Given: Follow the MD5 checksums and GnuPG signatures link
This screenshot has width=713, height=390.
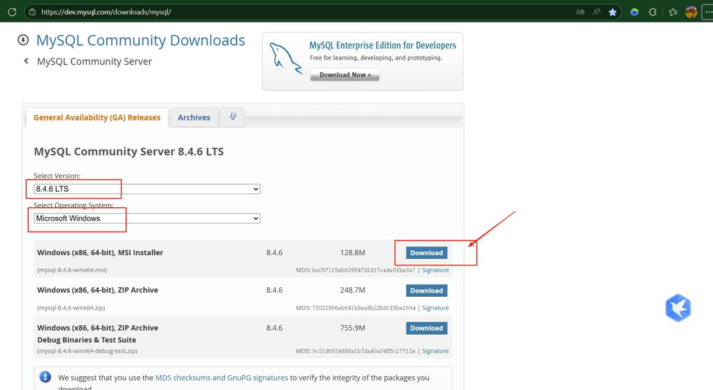Looking at the screenshot, I should coord(222,378).
